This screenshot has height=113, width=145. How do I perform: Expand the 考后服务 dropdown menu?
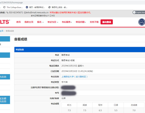[67, 22]
